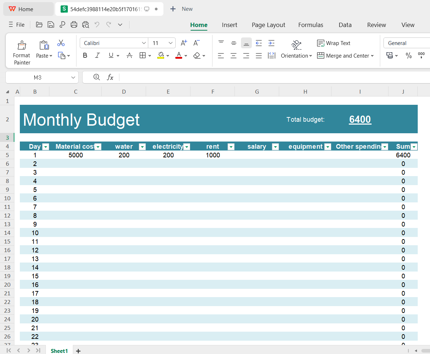The height and width of the screenshot is (354, 430).
Task: Justify text alignment
Action: click(x=259, y=56)
